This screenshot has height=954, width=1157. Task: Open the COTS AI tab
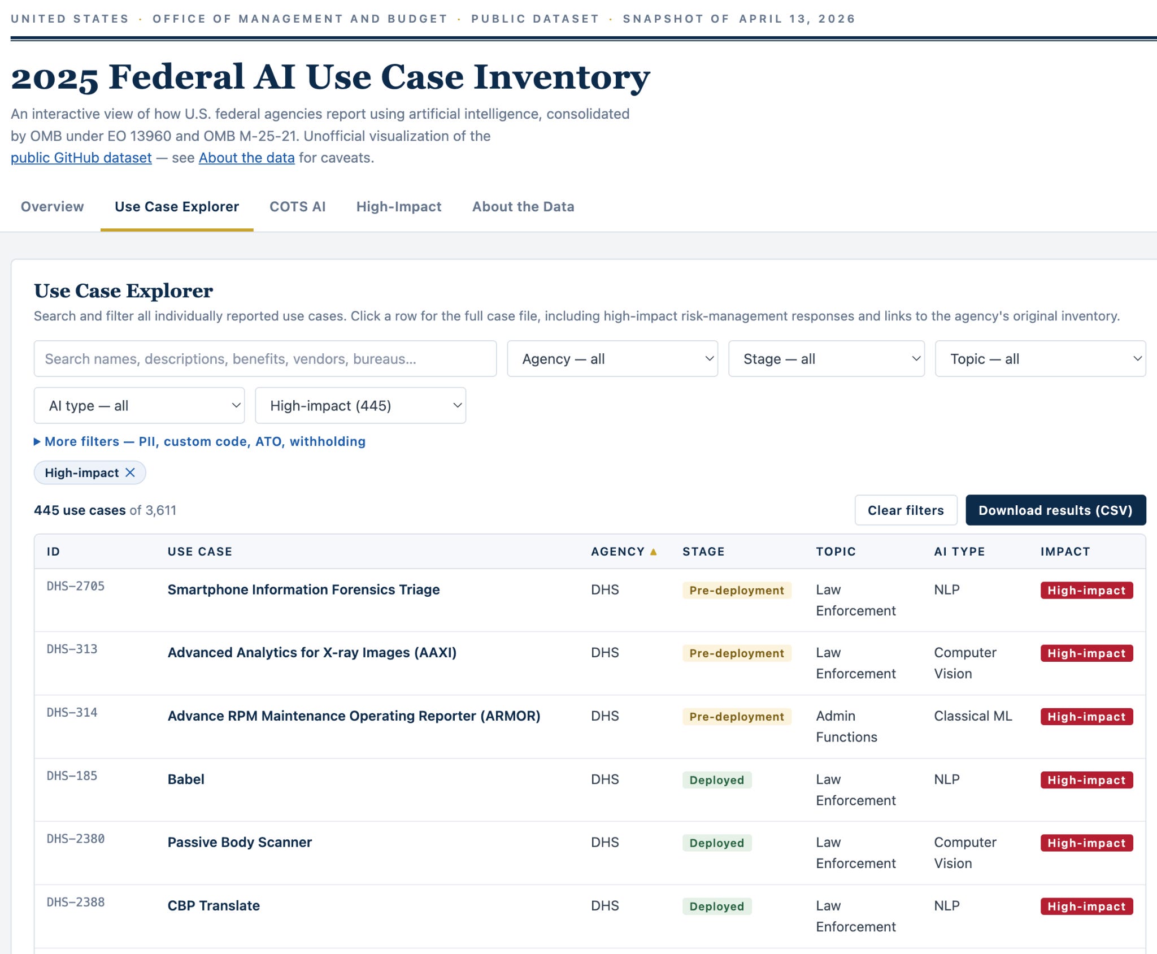coord(298,207)
